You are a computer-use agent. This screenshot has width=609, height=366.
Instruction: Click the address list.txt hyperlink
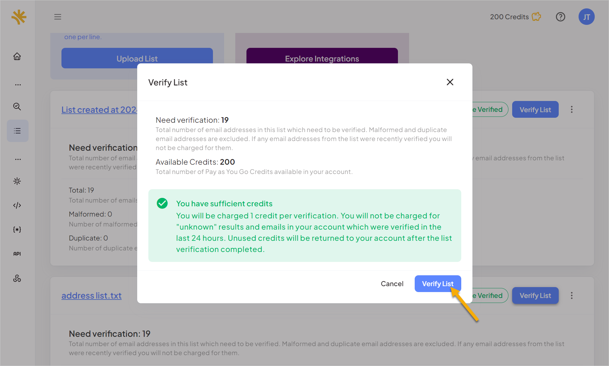pos(91,295)
